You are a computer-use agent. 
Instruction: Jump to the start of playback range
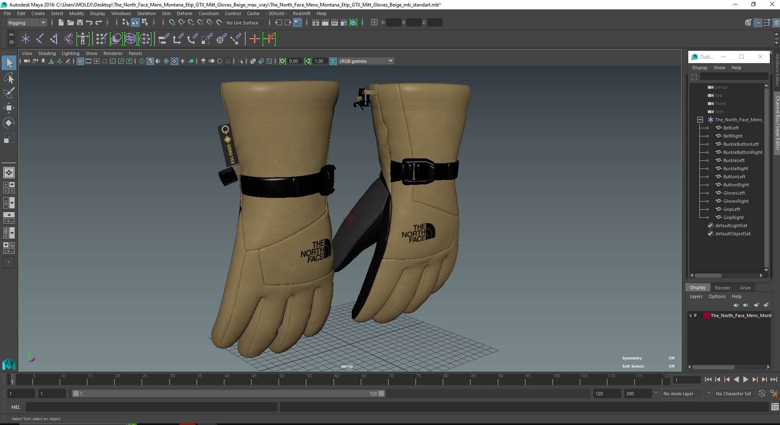708,379
